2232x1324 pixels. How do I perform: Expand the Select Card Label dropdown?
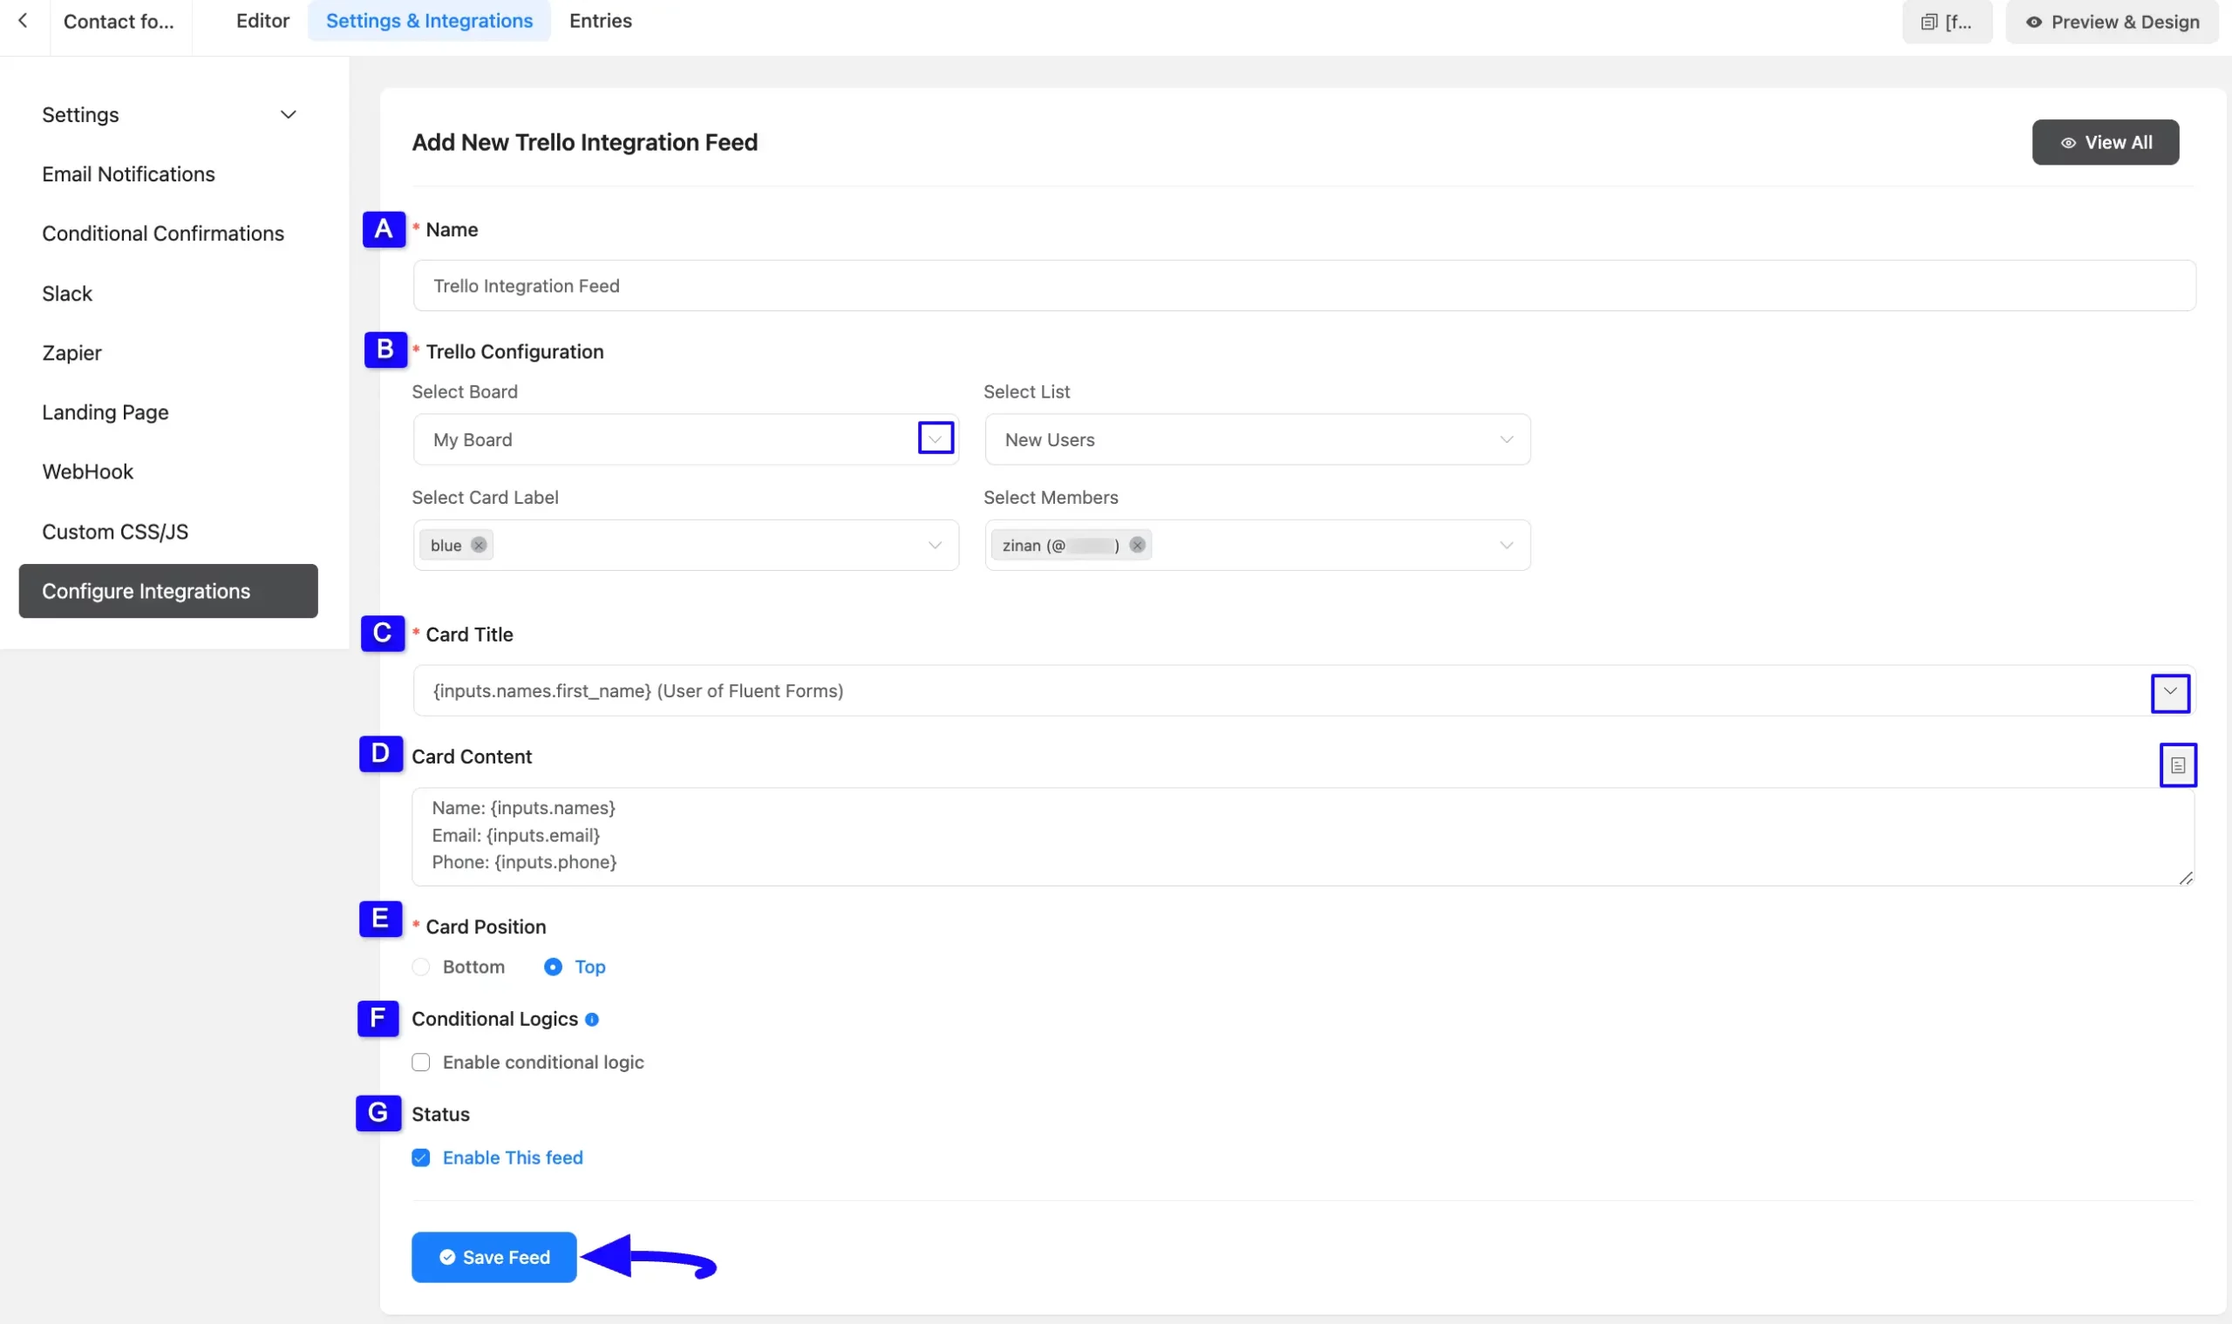point(935,545)
